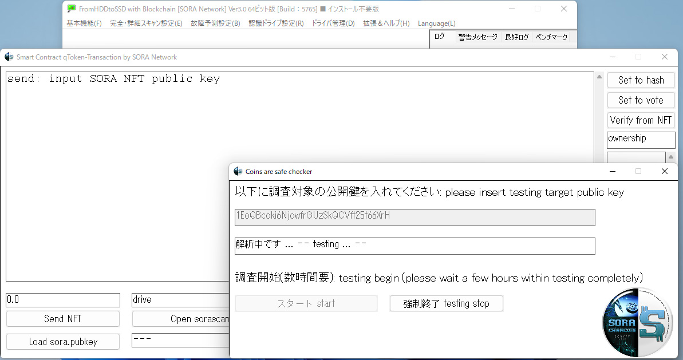The height and width of the screenshot is (360, 683).
Task: Focus the ownership text field
Action: click(641, 140)
